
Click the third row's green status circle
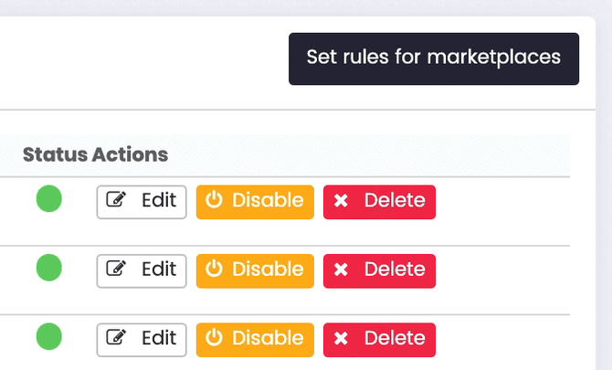tap(48, 336)
